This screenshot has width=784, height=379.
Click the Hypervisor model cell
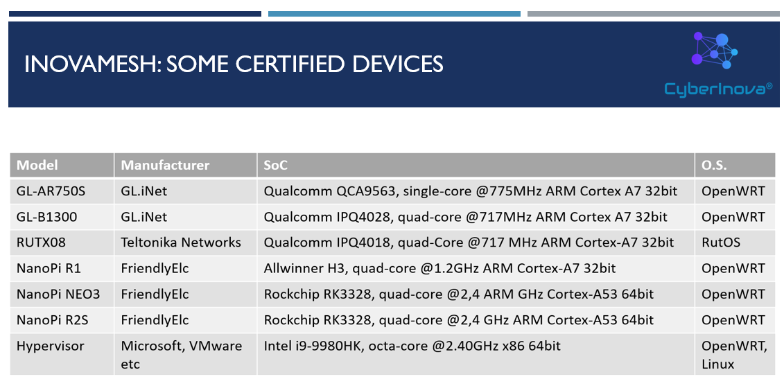50,346
